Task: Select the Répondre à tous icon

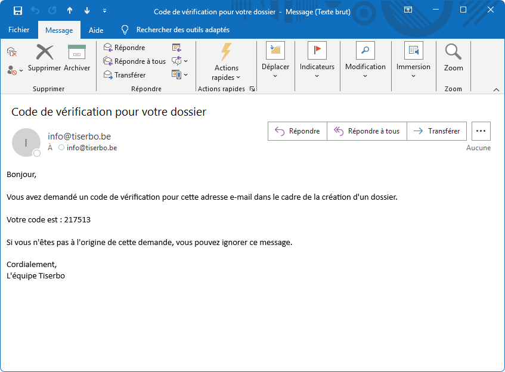Action: click(109, 60)
